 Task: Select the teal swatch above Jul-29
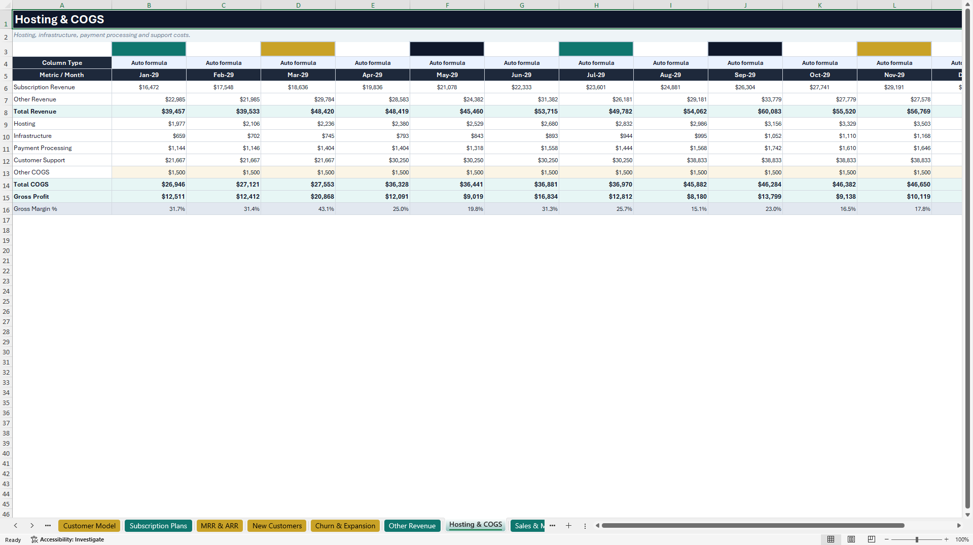coord(596,49)
